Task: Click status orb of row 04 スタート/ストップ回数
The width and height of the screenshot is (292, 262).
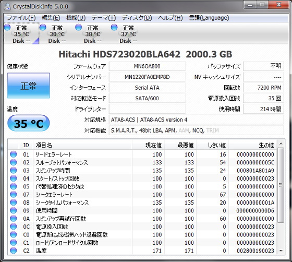Action: pyautogui.click(x=14, y=178)
